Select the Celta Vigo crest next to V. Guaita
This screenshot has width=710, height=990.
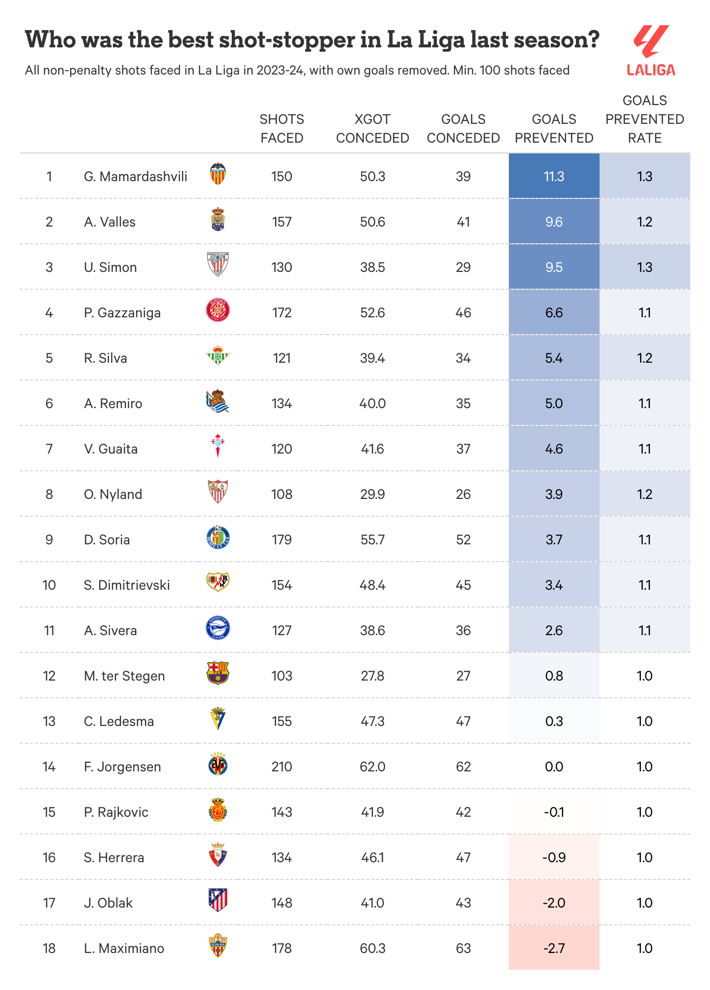pyautogui.click(x=217, y=446)
